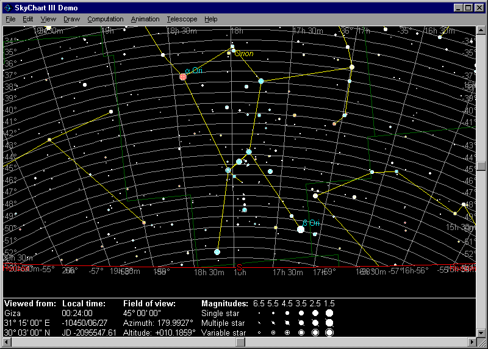
Task: Click the yellow Orion constellation label
Action: [x=244, y=54]
